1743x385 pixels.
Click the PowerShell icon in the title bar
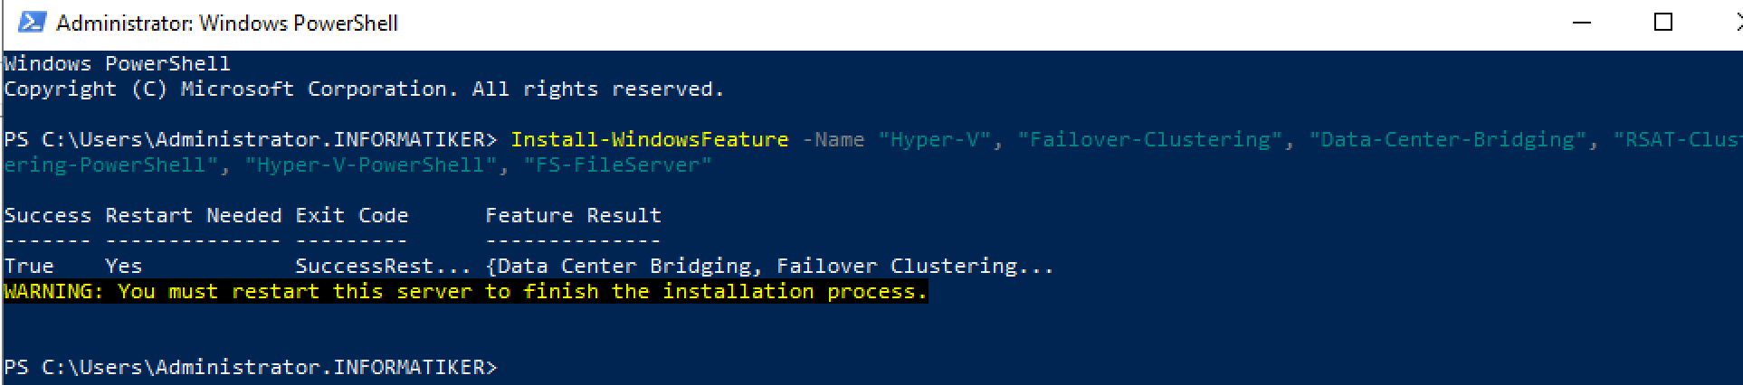[x=32, y=23]
